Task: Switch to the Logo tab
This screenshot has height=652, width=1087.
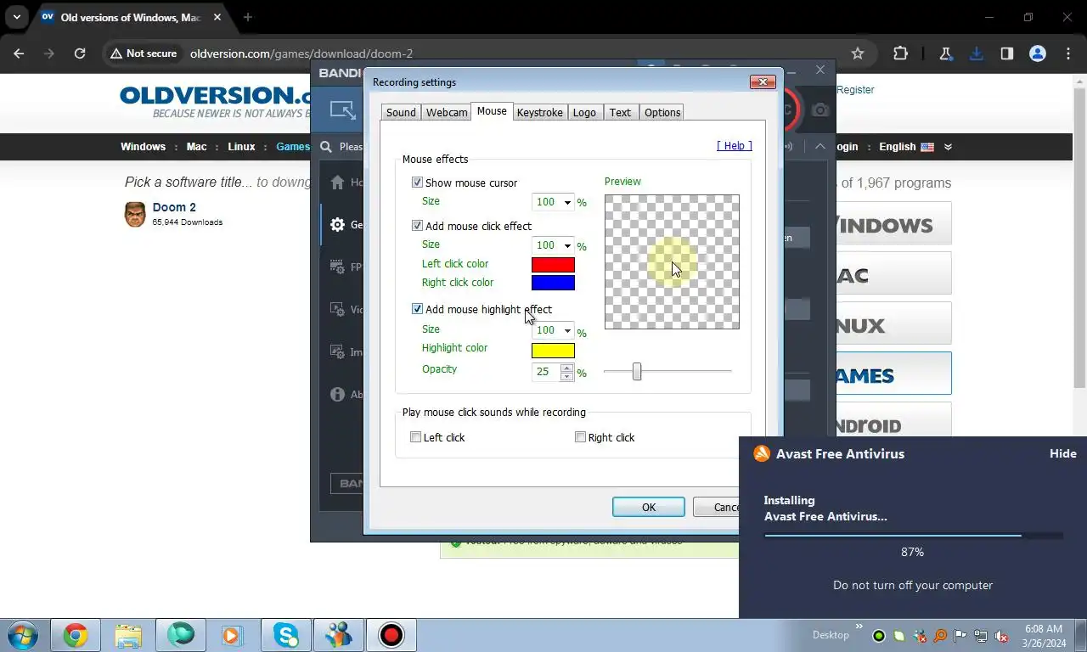Action: click(584, 112)
